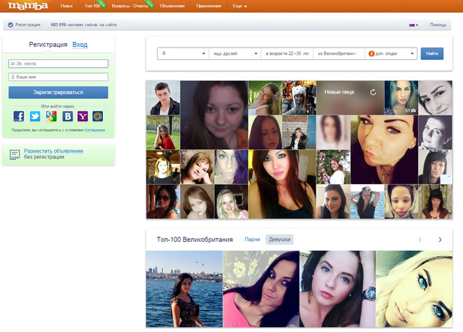This screenshot has width=463, height=332.
Task: Click the Mamba logo
Action: (x=28, y=6)
